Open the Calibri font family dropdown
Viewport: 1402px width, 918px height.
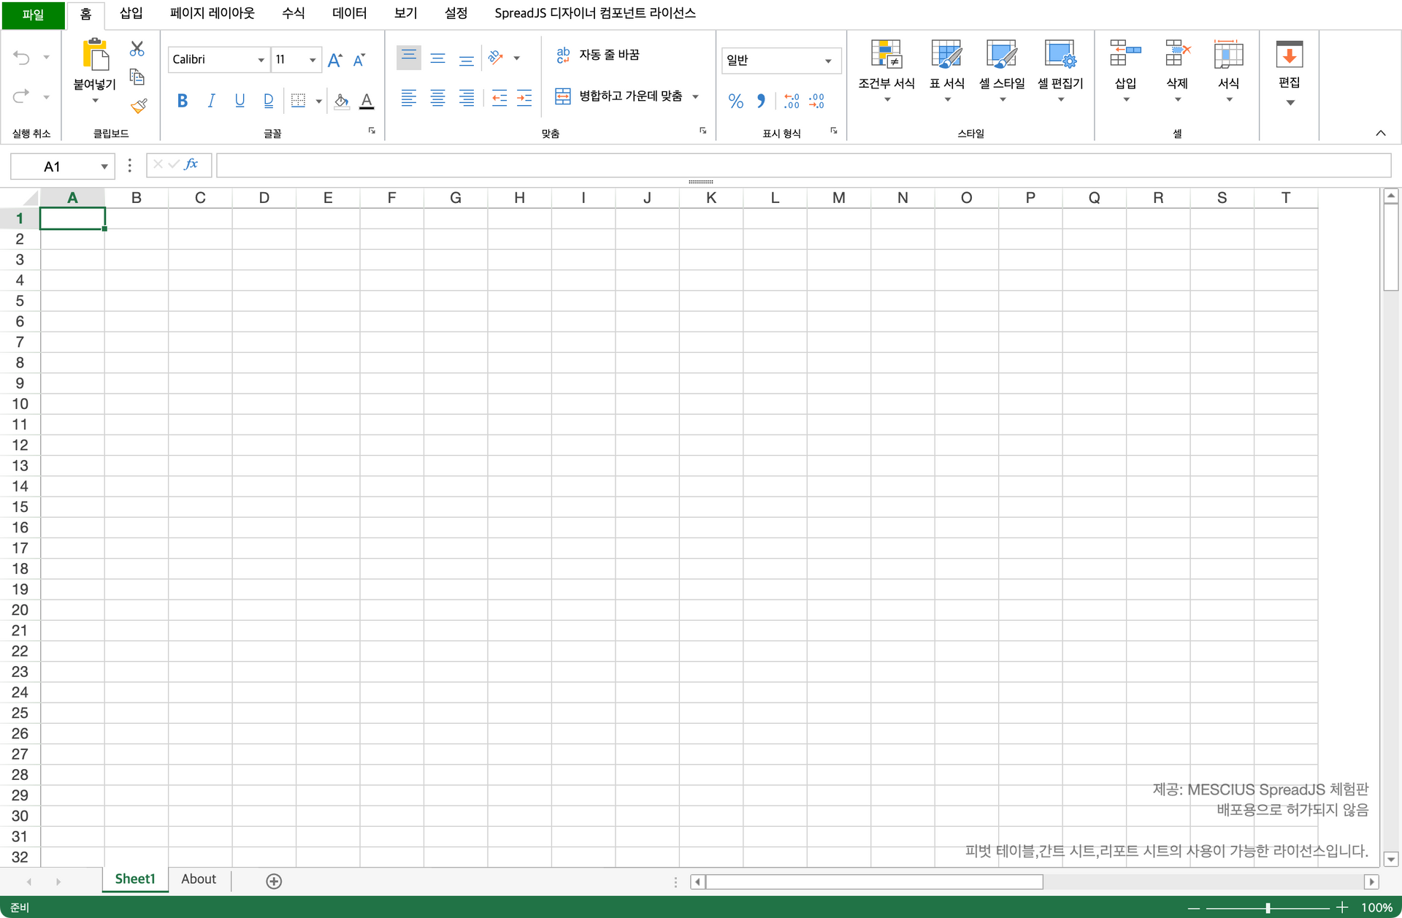[x=261, y=60]
